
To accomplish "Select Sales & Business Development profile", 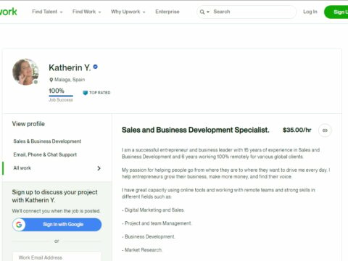I will [47, 141].
